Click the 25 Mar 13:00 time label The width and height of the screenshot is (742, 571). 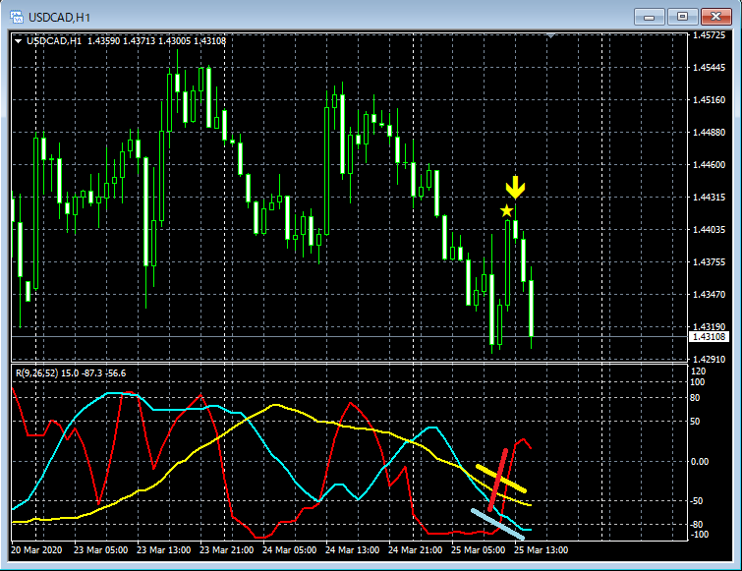(x=542, y=550)
